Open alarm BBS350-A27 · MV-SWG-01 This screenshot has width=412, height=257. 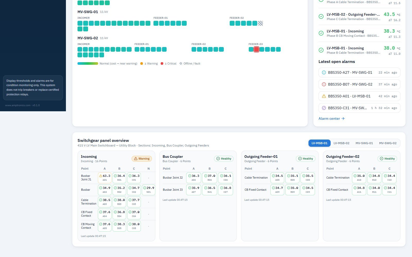pyautogui.click(x=359, y=72)
